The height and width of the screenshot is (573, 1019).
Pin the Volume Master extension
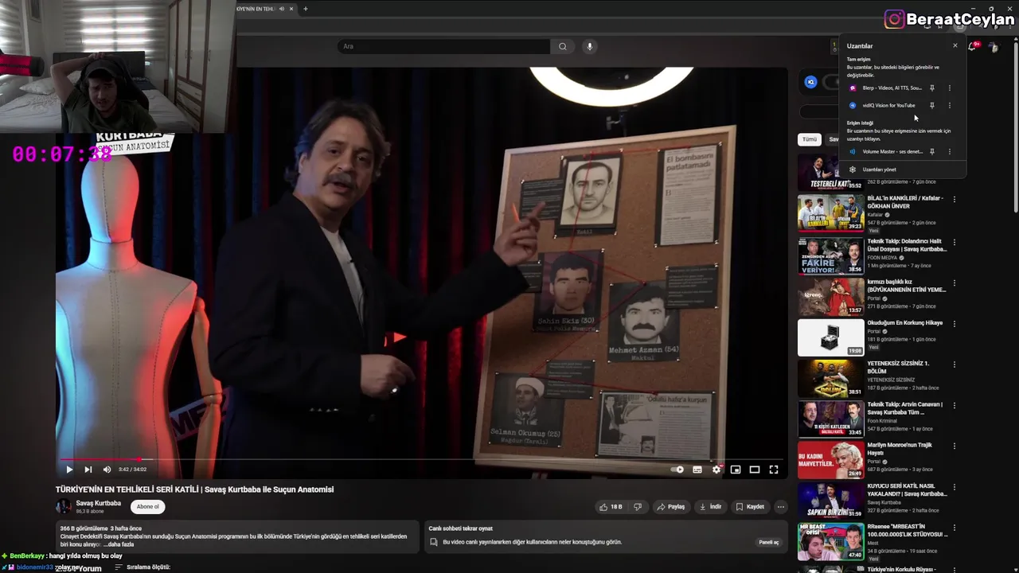click(x=932, y=151)
